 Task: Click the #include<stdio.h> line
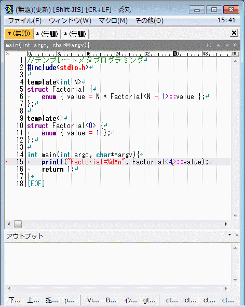tap(58, 67)
